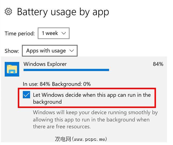The width and height of the screenshot is (173, 145).
Task: Click the 'Windows will keep your device' description
Action: click(95, 113)
